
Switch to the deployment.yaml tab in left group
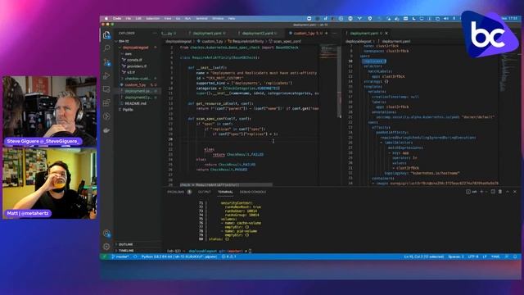[x=207, y=34]
